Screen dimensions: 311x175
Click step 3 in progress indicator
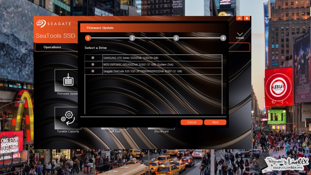pos(176,38)
